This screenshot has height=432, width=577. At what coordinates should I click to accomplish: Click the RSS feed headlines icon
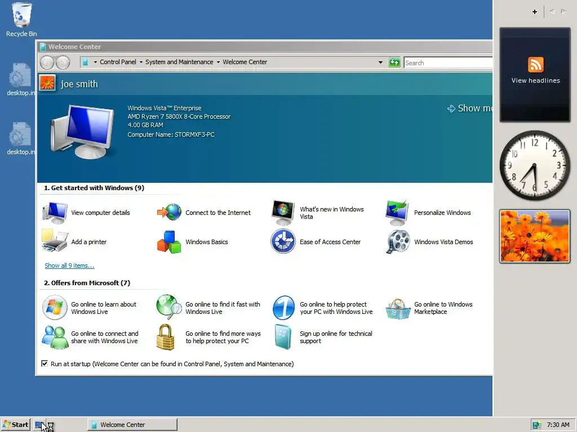point(535,65)
